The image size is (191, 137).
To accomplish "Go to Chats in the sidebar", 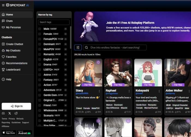I will click(9, 21).
